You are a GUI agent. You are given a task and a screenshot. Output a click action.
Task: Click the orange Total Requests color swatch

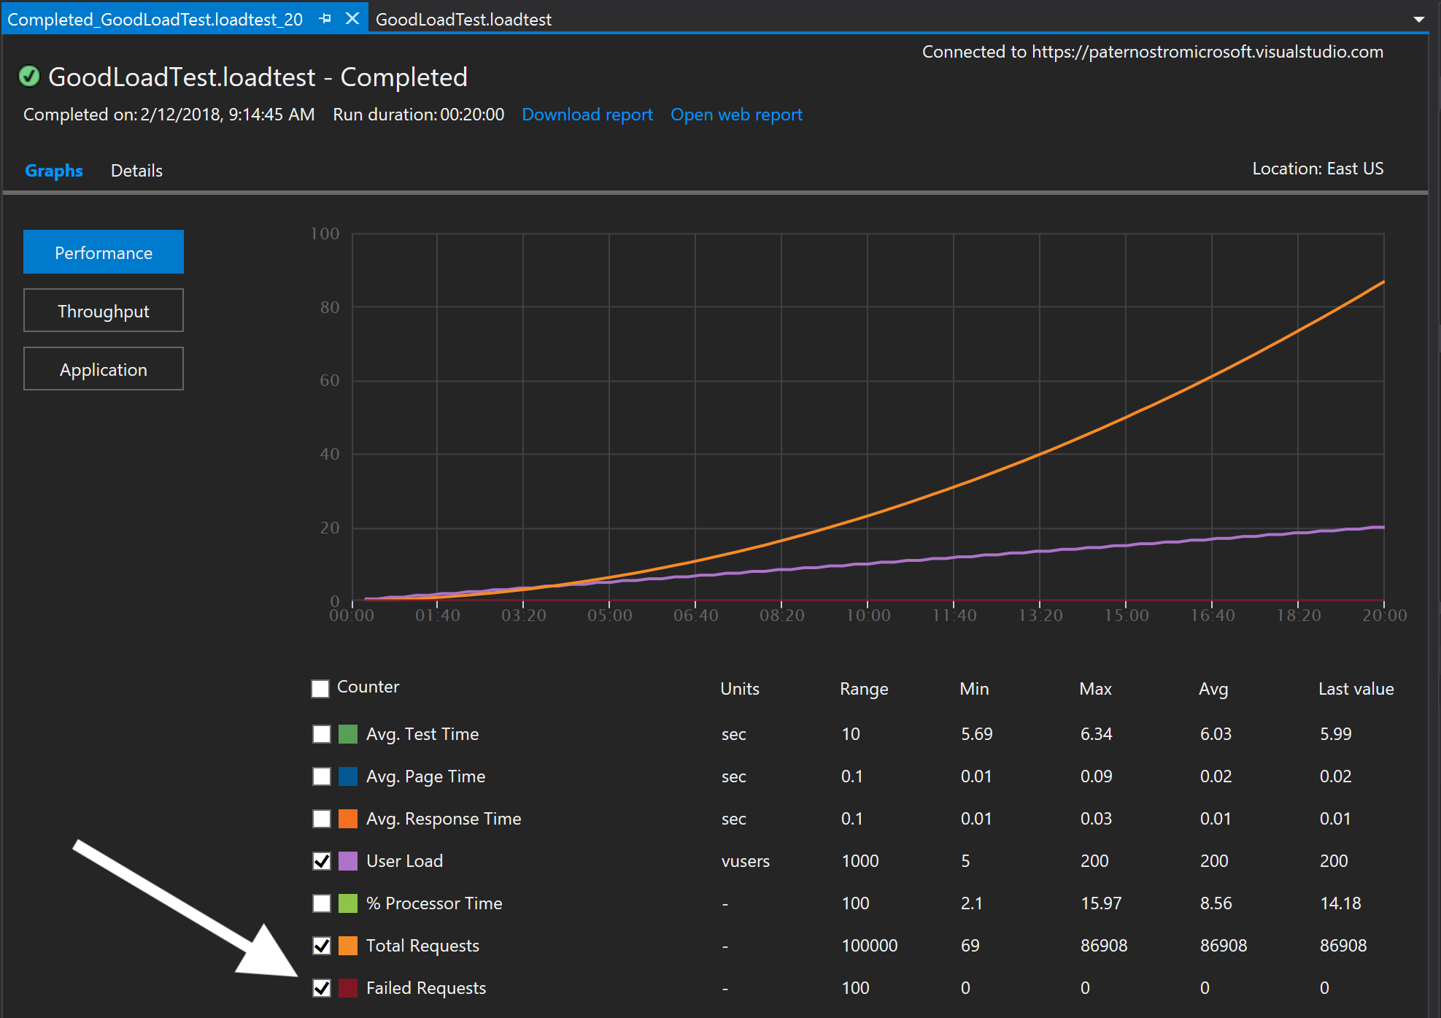(348, 946)
